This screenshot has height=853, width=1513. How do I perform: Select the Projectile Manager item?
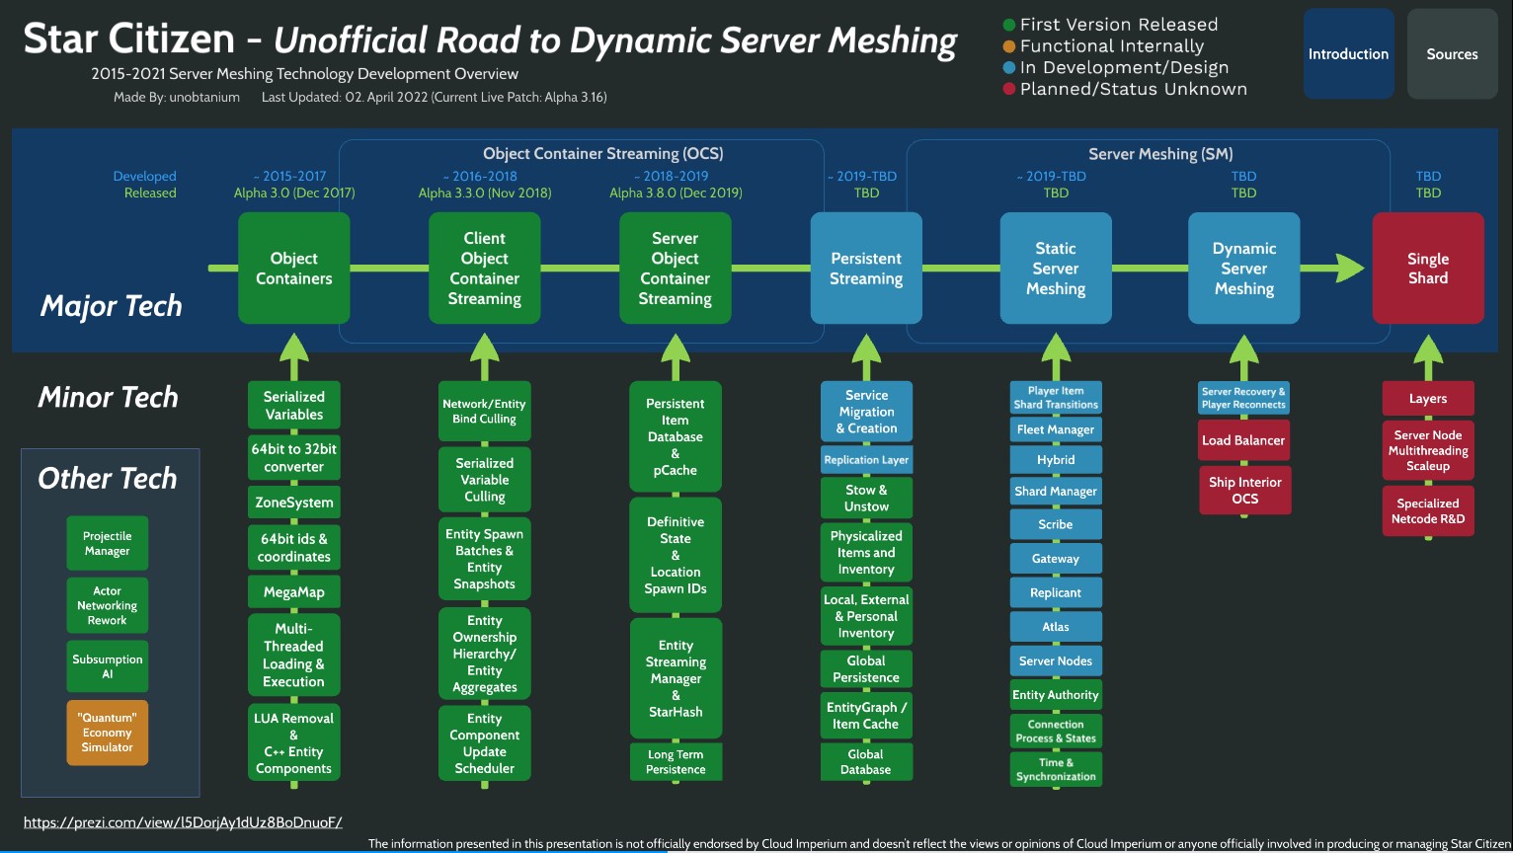point(108,543)
